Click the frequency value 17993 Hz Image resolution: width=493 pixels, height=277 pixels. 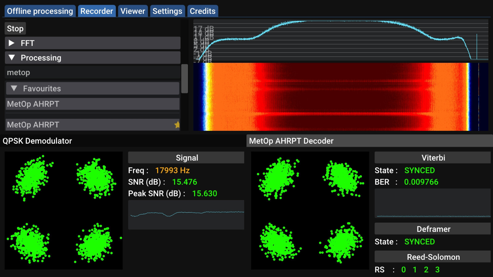pyautogui.click(x=172, y=171)
